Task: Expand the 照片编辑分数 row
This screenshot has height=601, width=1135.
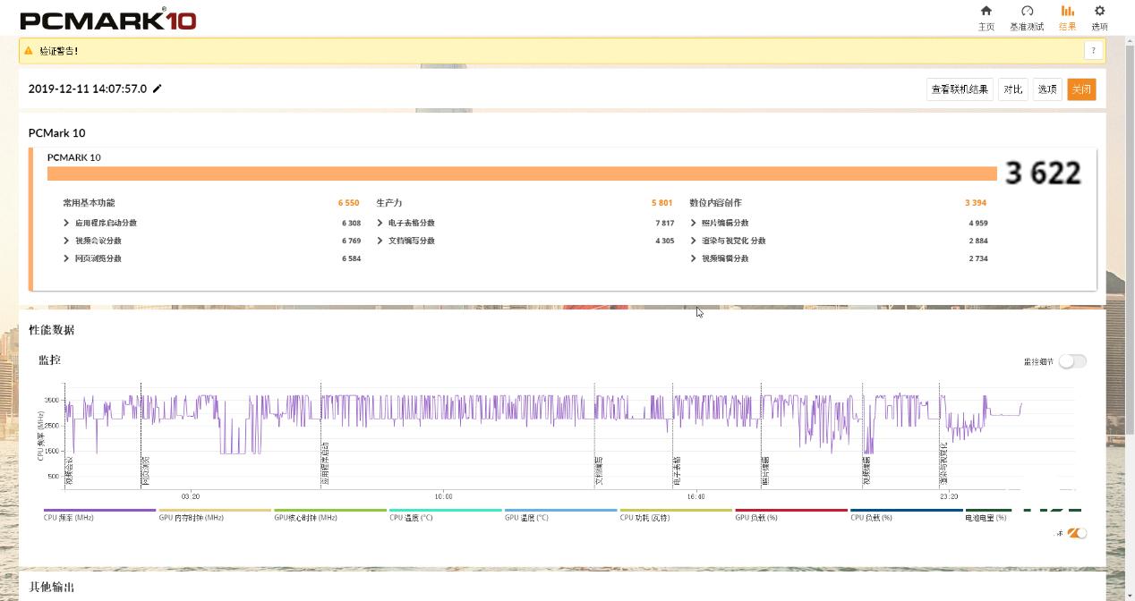Action: tap(694, 223)
